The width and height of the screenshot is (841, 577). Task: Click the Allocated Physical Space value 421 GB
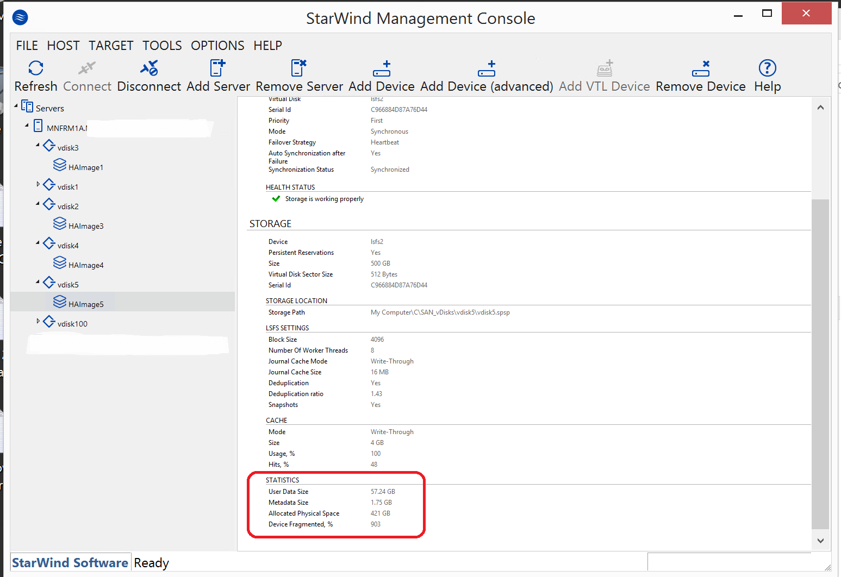[x=381, y=513]
